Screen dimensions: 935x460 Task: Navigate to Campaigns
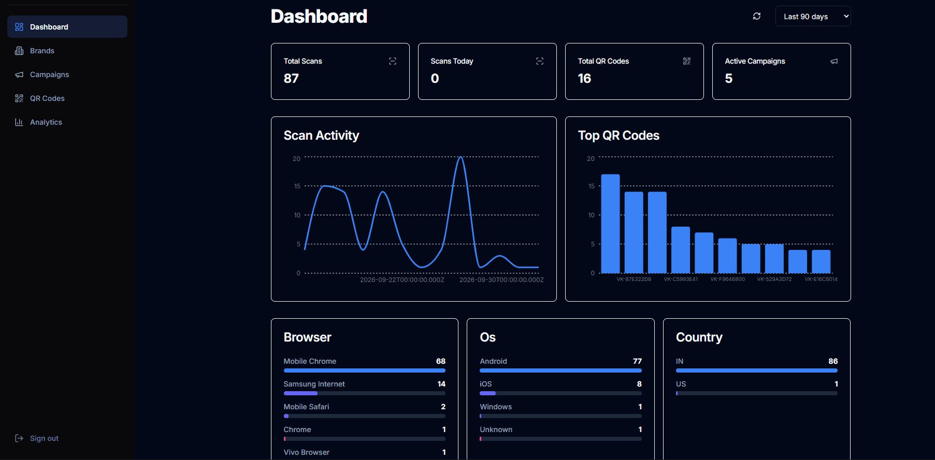(x=67, y=75)
